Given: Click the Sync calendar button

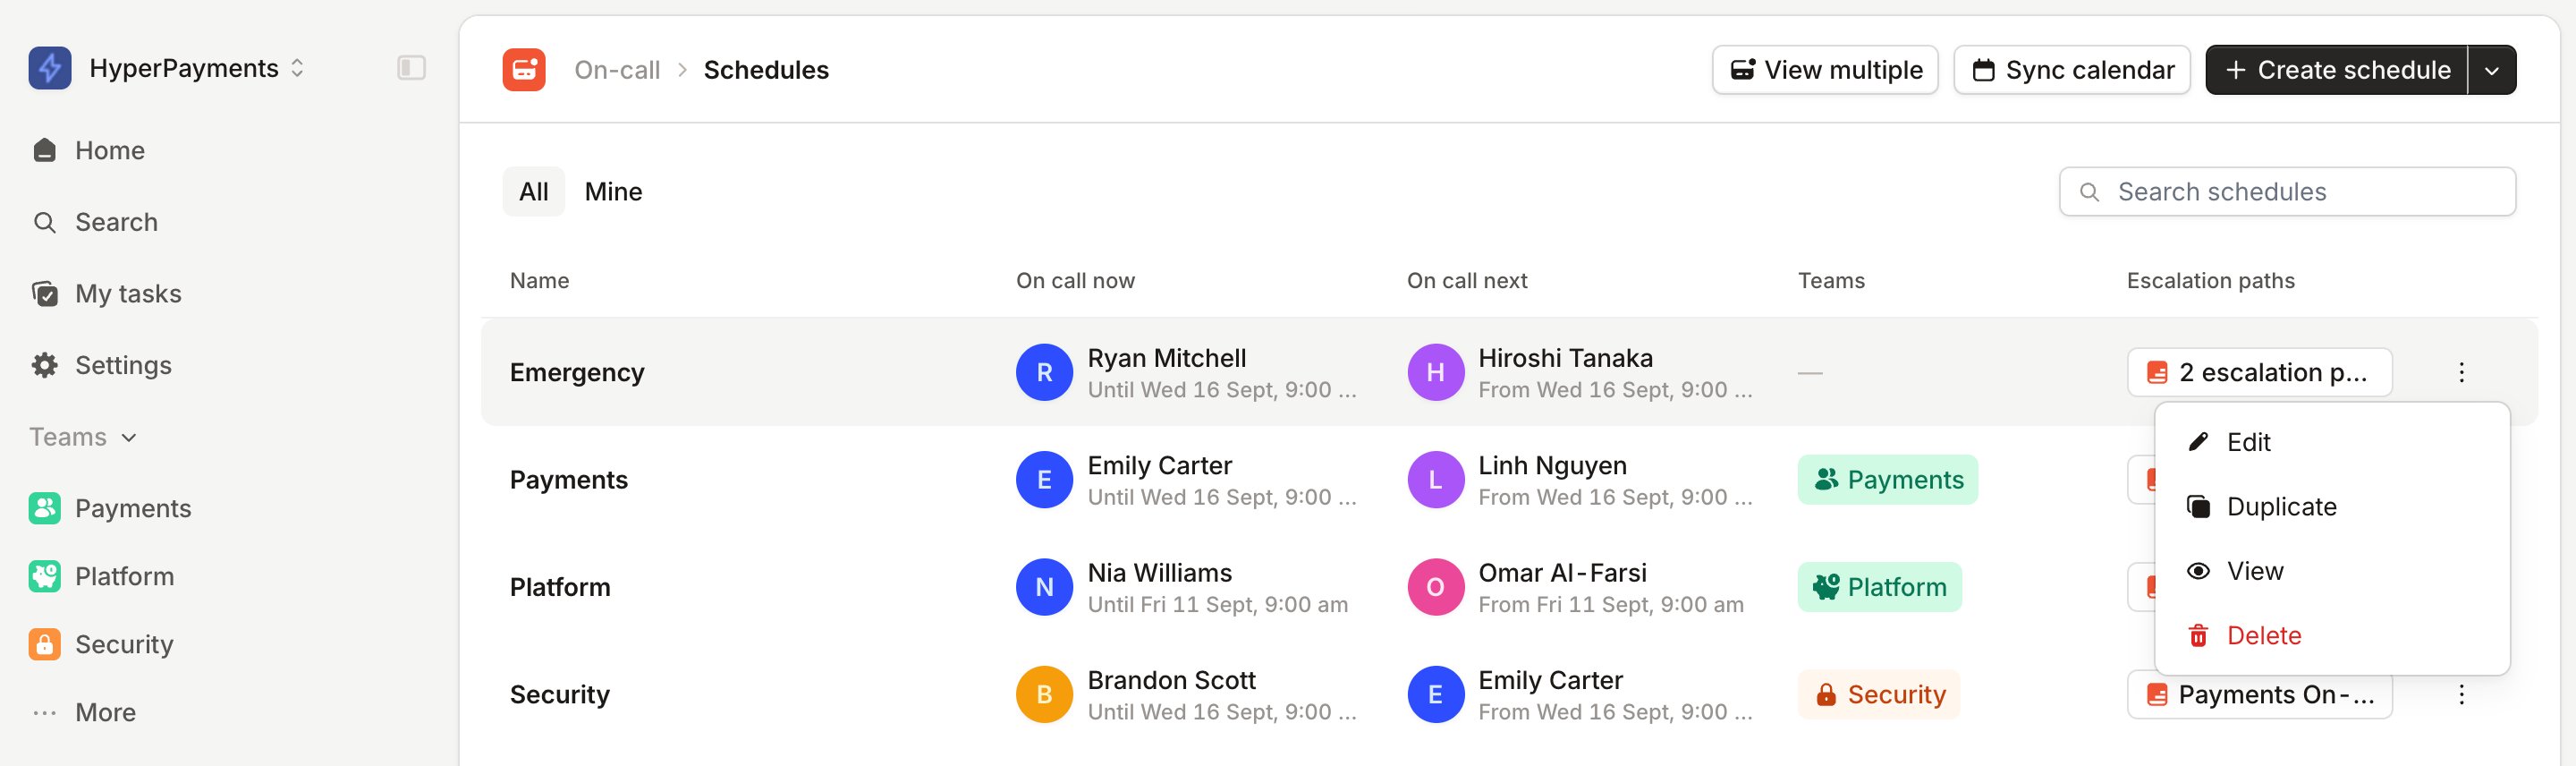Looking at the screenshot, I should 2072,70.
